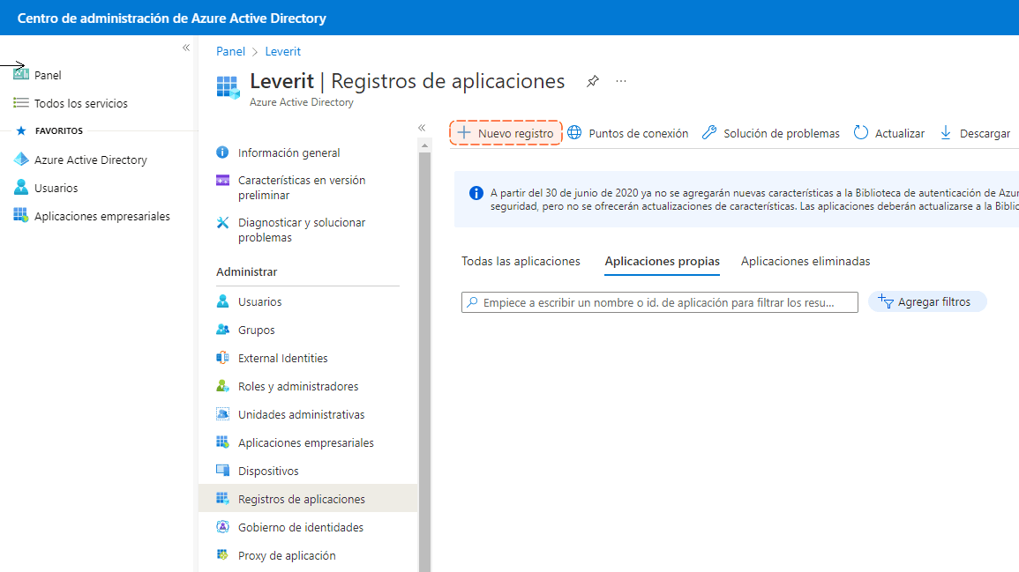The height and width of the screenshot is (572, 1019).
Task: Click the application name search field
Action: click(x=660, y=302)
